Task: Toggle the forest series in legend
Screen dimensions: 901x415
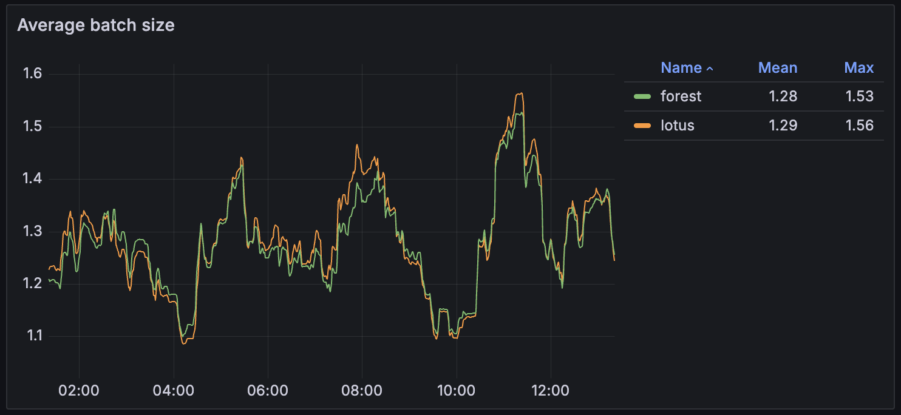Action: [x=681, y=96]
